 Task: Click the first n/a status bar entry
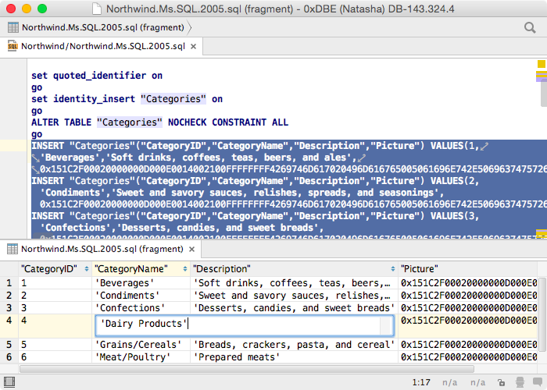tap(449, 382)
